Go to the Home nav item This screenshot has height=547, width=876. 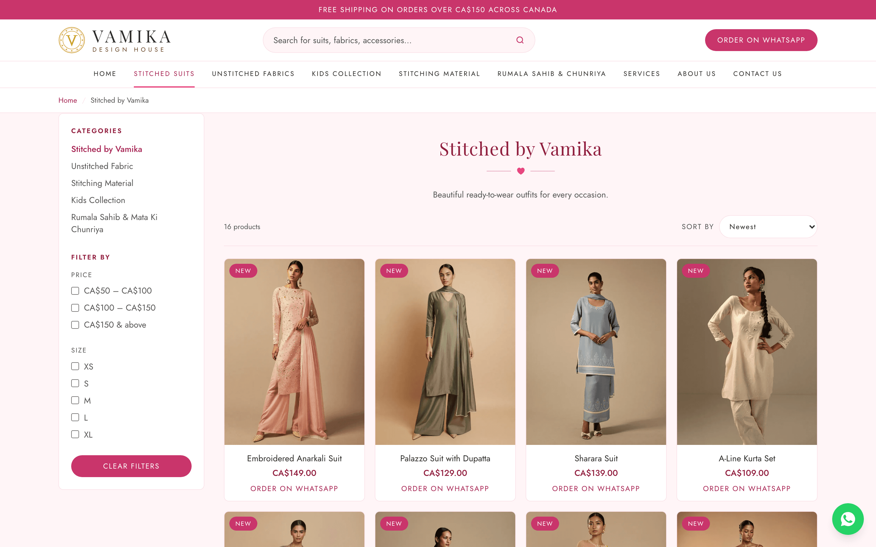click(x=105, y=74)
